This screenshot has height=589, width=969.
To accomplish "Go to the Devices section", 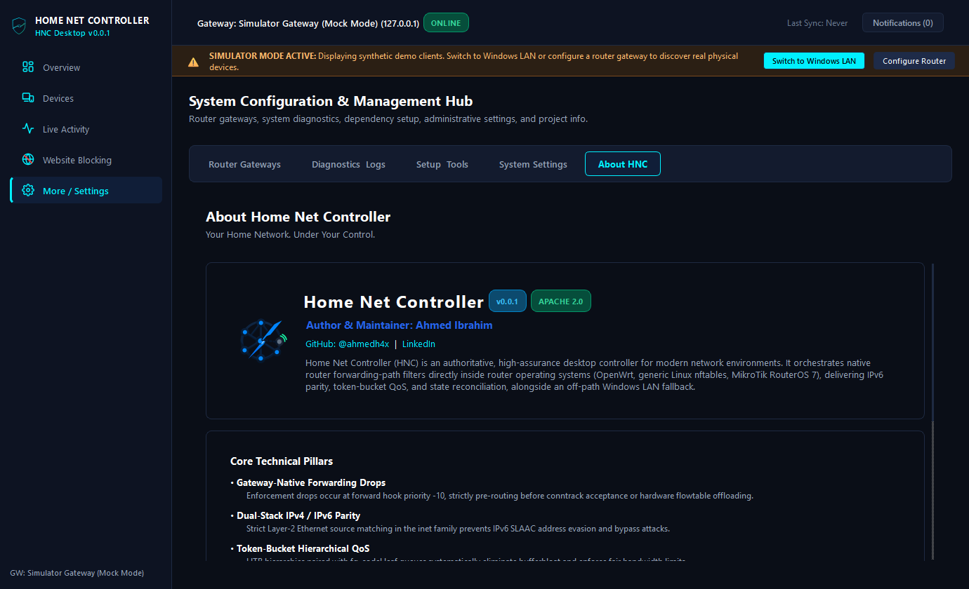I will [x=86, y=98].
